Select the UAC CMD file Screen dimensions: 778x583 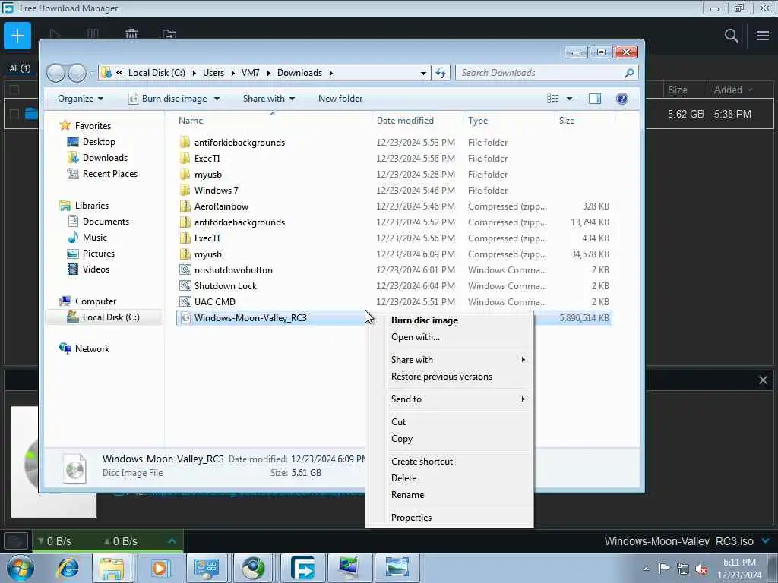[214, 302]
